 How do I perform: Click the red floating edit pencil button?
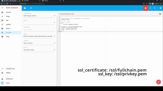point(158,82)
